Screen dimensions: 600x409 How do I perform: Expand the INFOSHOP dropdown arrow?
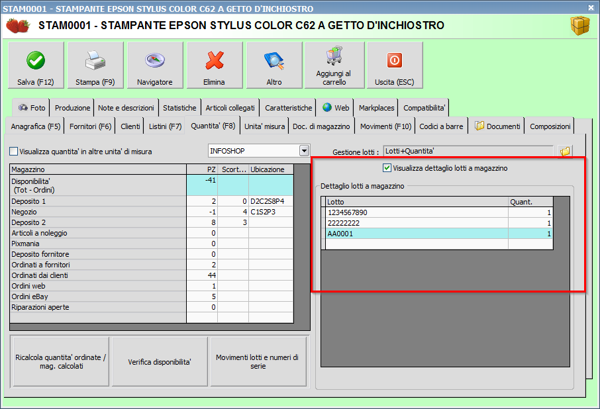click(x=304, y=151)
